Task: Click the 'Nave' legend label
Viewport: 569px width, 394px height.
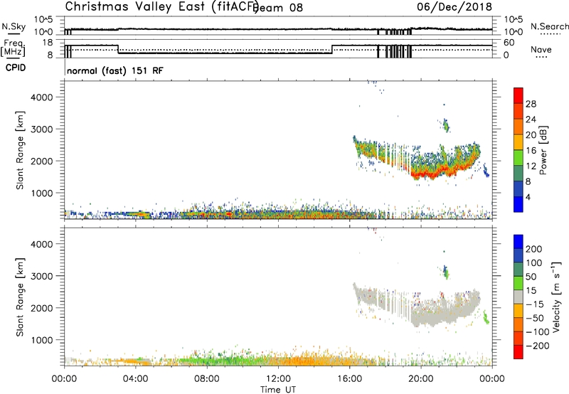Action: pos(541,49)
